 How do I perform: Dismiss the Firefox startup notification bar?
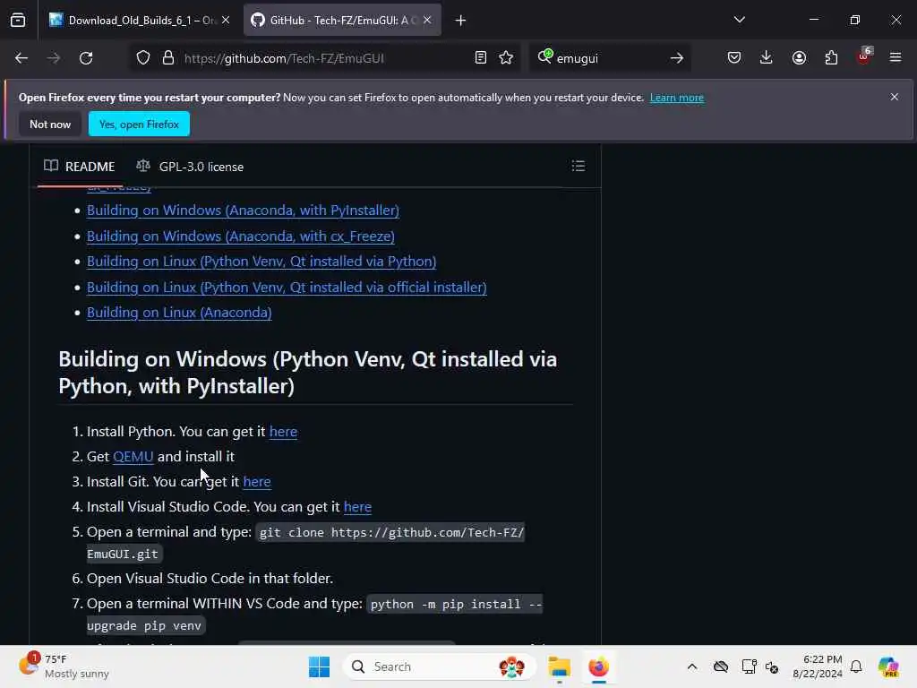pos(895,97)
